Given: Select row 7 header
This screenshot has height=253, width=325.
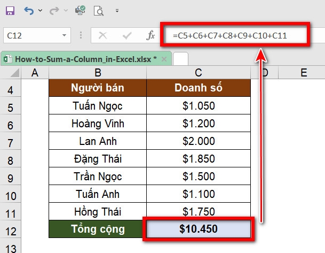Looking at the screenshot, I should click(10, 141).
